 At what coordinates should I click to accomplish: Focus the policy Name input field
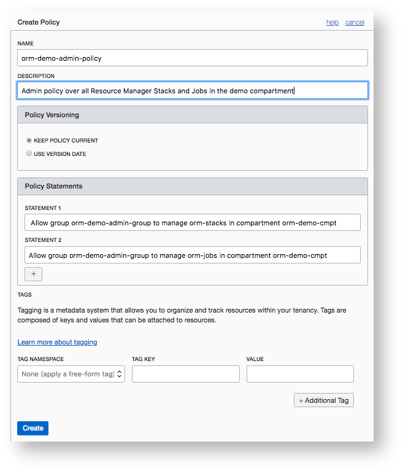[193, 58]
